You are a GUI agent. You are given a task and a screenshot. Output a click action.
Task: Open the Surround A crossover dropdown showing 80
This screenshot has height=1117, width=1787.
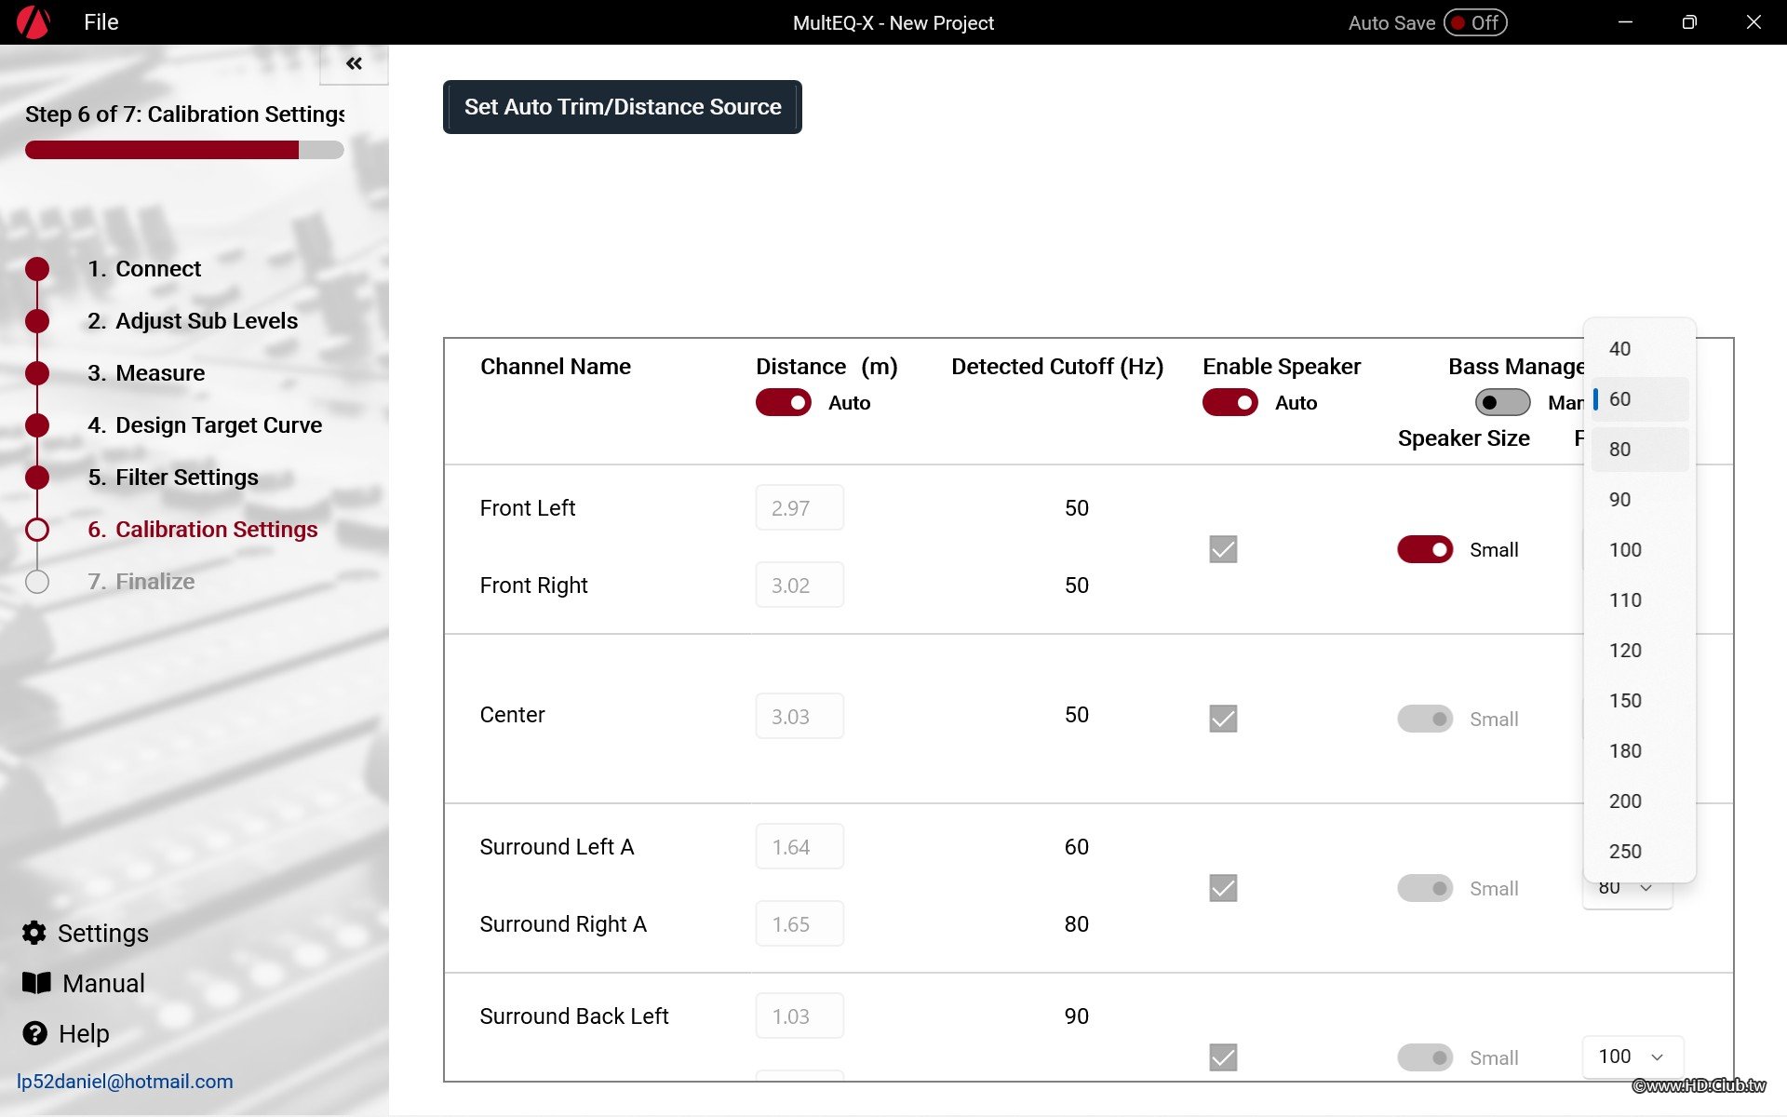click(x=1628, y=893)
